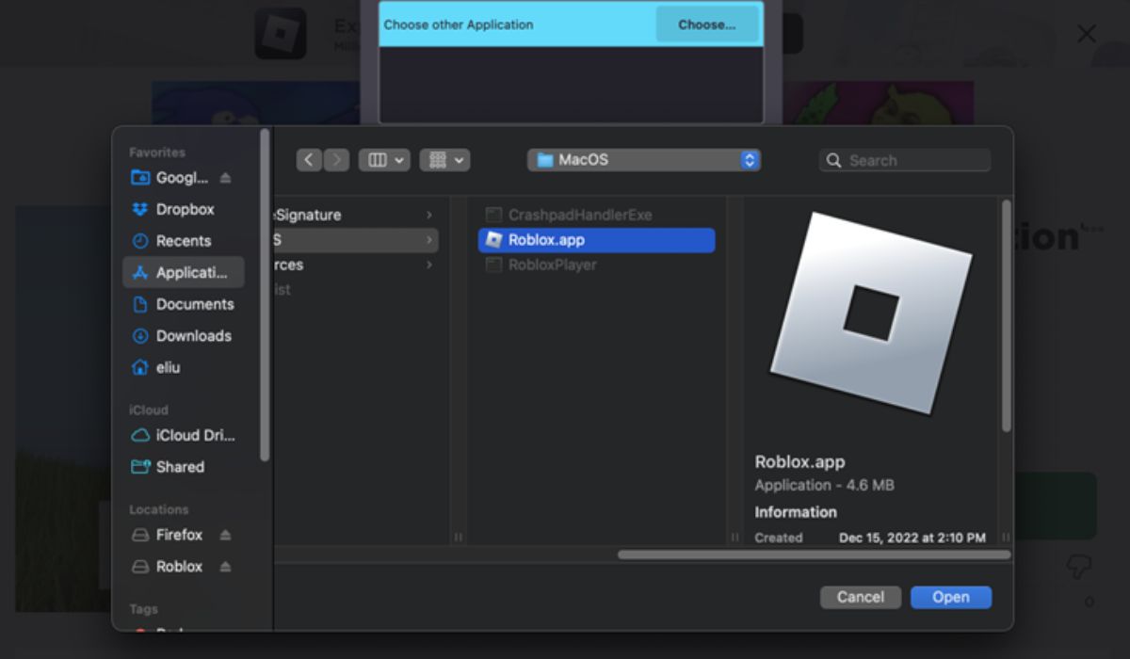The width and height of the screenshot is (1130, 659).
Task: Click the Documents icon in sidebar
Action: coord(140,304)
